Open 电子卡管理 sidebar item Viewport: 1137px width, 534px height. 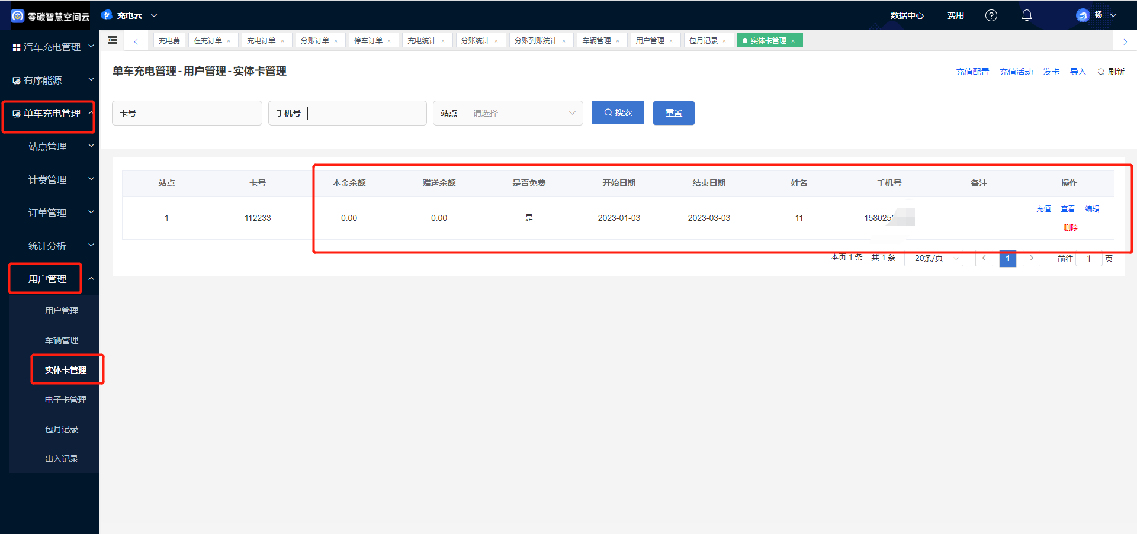click(65, 400)
